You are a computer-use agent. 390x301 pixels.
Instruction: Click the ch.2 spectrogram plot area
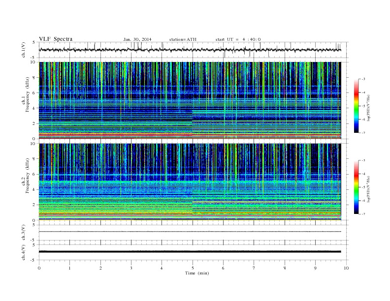point(190,182)
